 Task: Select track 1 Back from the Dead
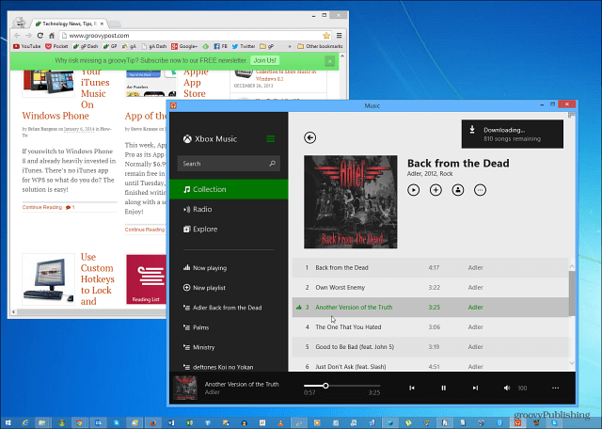click(x=430, y=268)
